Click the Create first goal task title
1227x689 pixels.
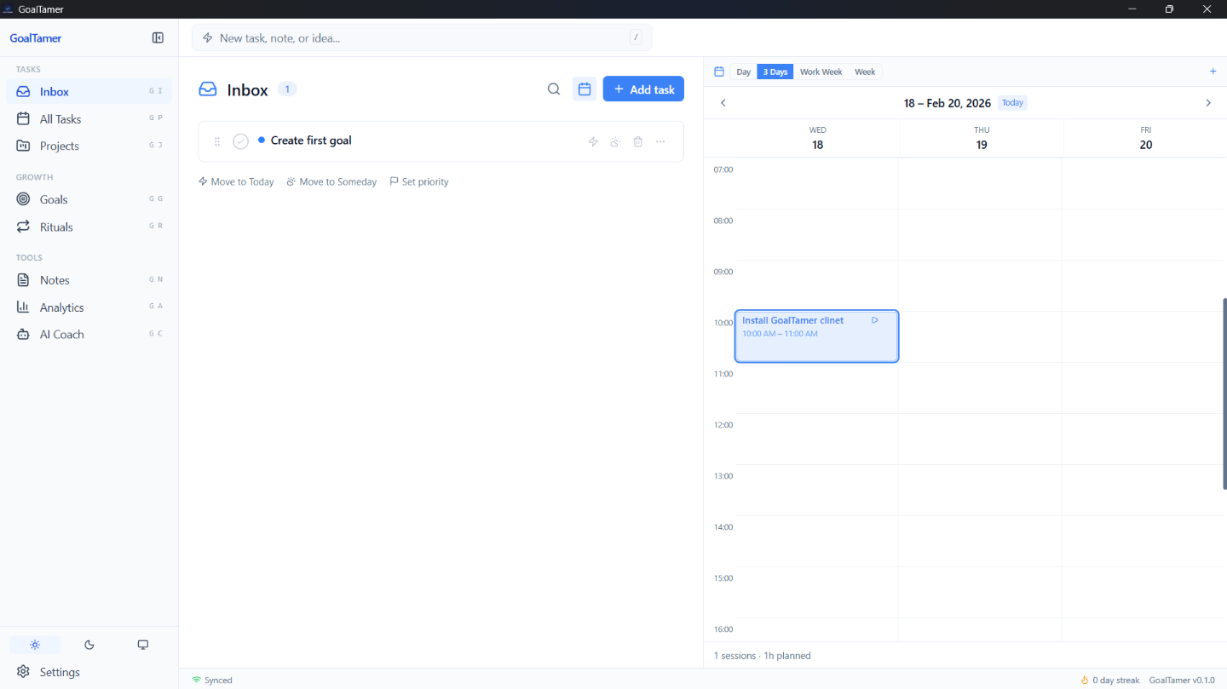point(311,141)
